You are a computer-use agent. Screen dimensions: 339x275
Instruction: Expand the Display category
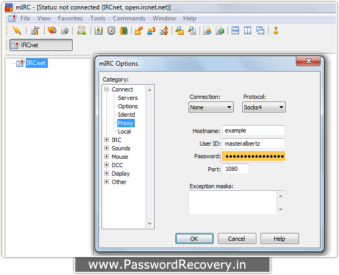coord(106,173)
